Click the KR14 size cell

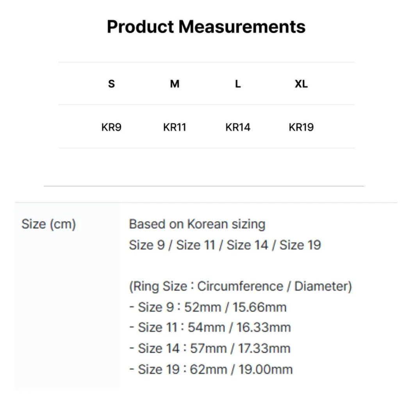238,127
